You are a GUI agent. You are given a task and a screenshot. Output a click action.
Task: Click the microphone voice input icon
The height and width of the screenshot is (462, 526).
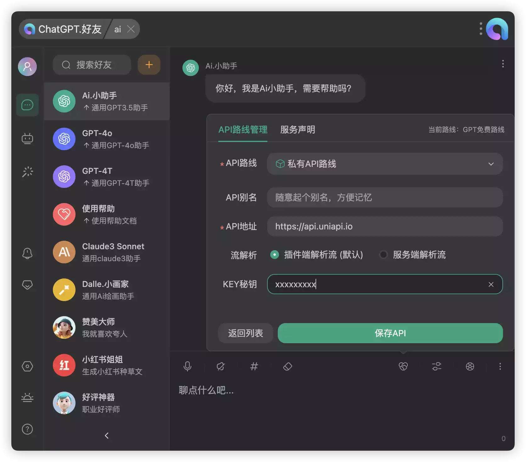click(187, 366)
